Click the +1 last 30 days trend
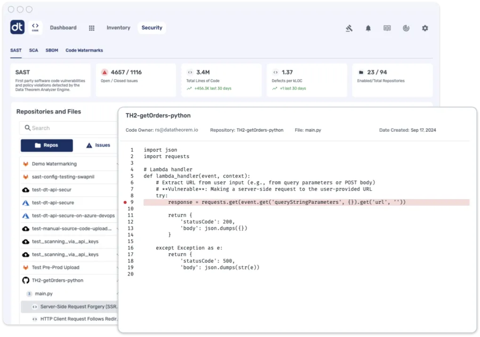480x337 pixels. pyautogui.click(x=289, y=88)
